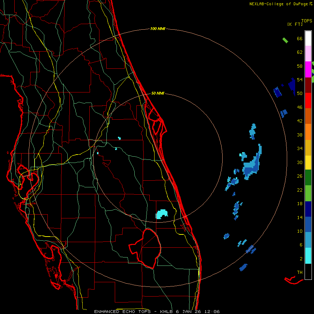Click the '38' legend value
This screenshot has height=314, width=314.
[300, 135]
